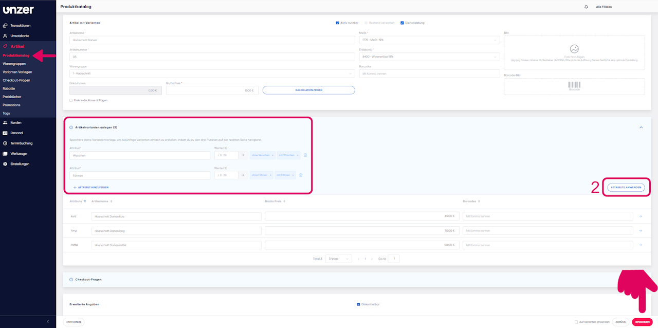Remove the 'mit Föhnen' tag
The width and height of the screenshot is (658, 328).
(294, 175)
